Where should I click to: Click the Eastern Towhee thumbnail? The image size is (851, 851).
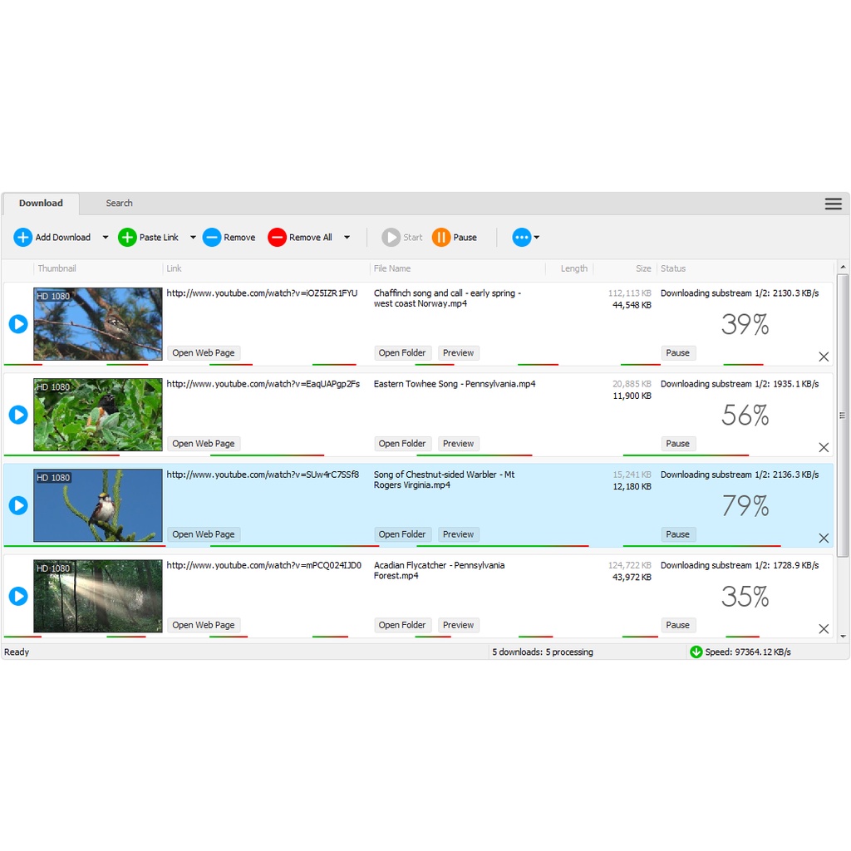98,415
